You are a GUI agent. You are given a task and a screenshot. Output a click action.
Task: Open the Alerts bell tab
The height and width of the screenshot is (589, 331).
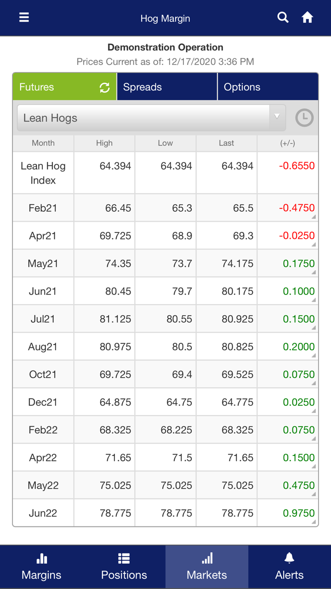pyautogui.click(x=289, y=566)
